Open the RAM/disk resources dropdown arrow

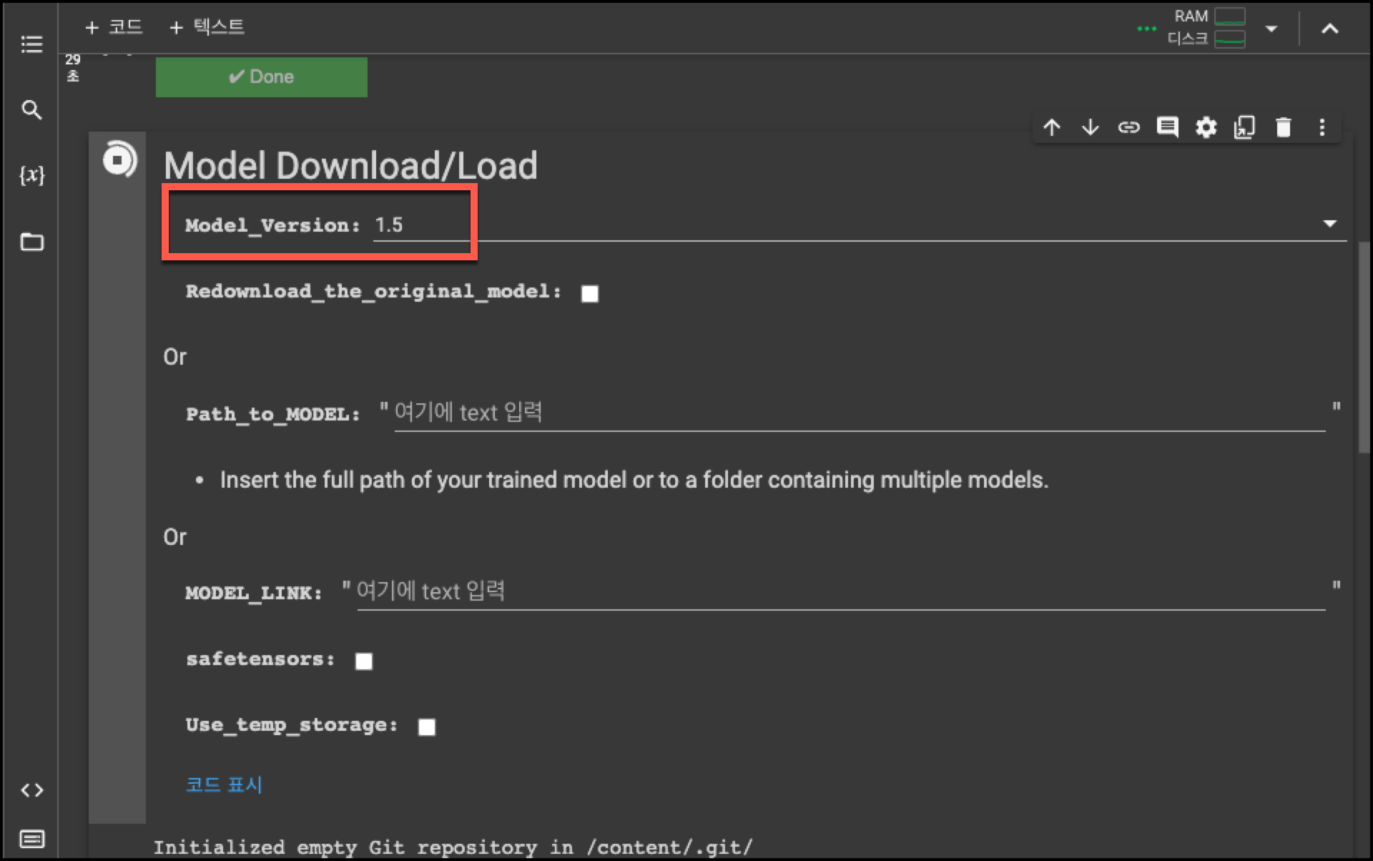point(1271,29)
